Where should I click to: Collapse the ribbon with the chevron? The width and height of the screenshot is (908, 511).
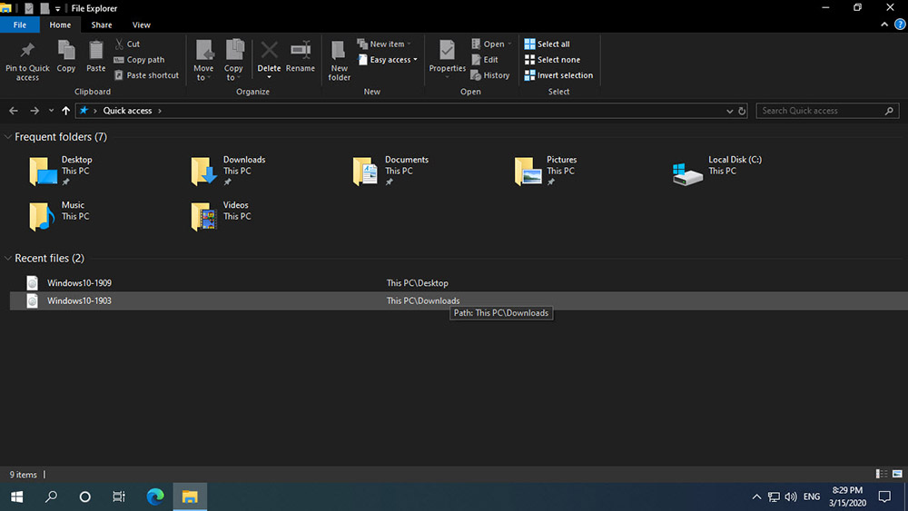884,25
